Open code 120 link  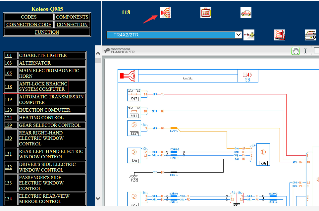coord(8,110)
